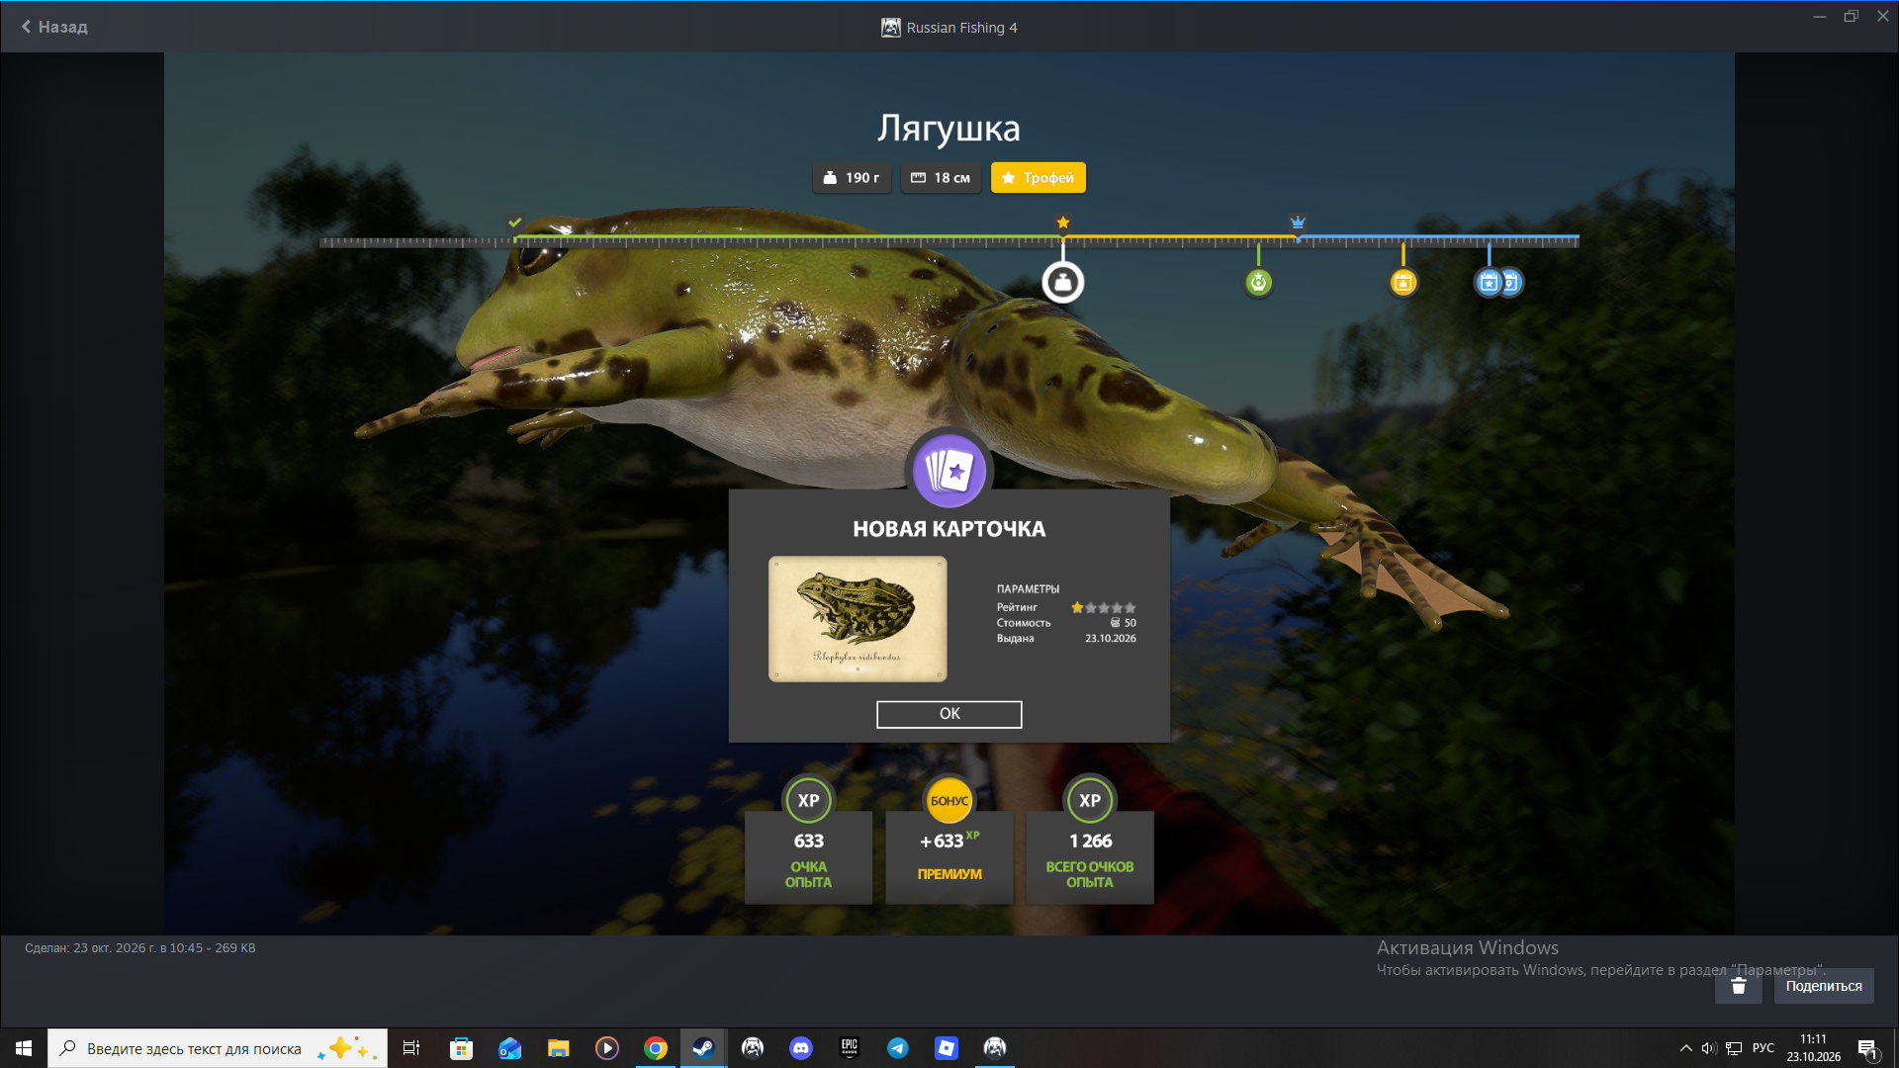Image resolution: width=1899 pixels, height=1068 pixels.
Task: Click the XP badge above 1 266
Action: point(1089,801)
